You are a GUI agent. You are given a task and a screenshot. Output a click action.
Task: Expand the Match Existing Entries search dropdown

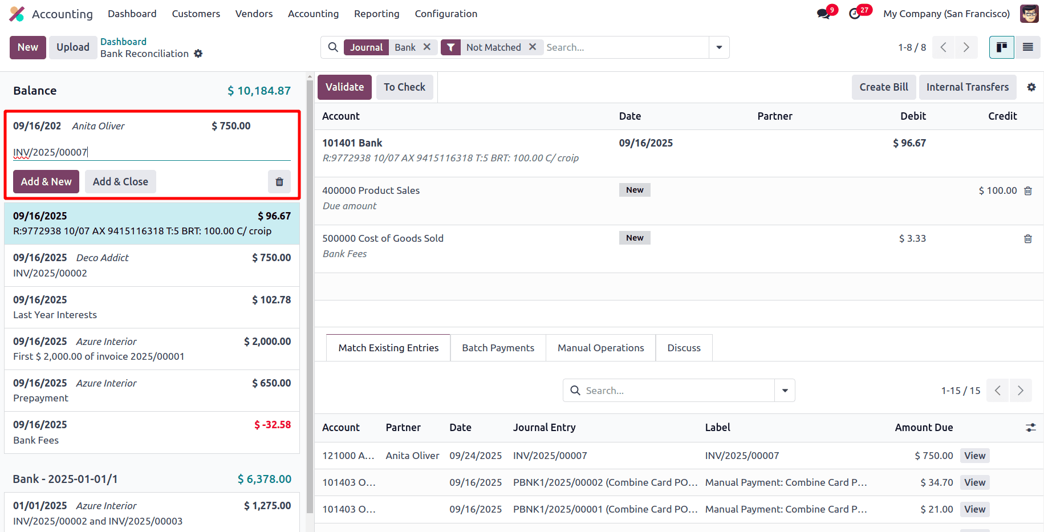785,391
